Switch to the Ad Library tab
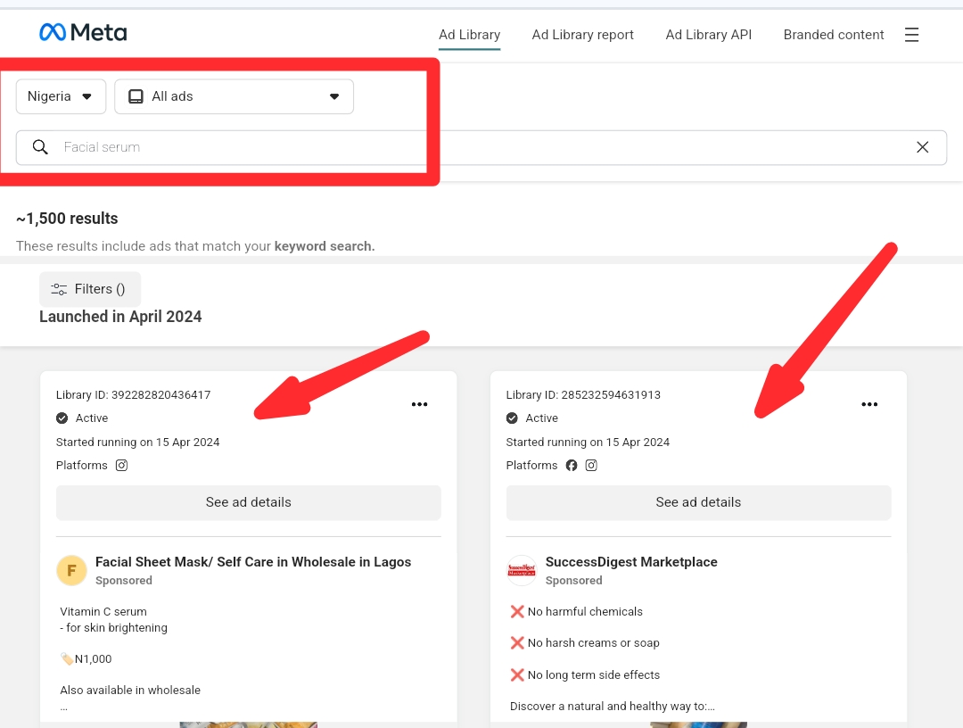963x728 pixels. (x=469, y=35)
